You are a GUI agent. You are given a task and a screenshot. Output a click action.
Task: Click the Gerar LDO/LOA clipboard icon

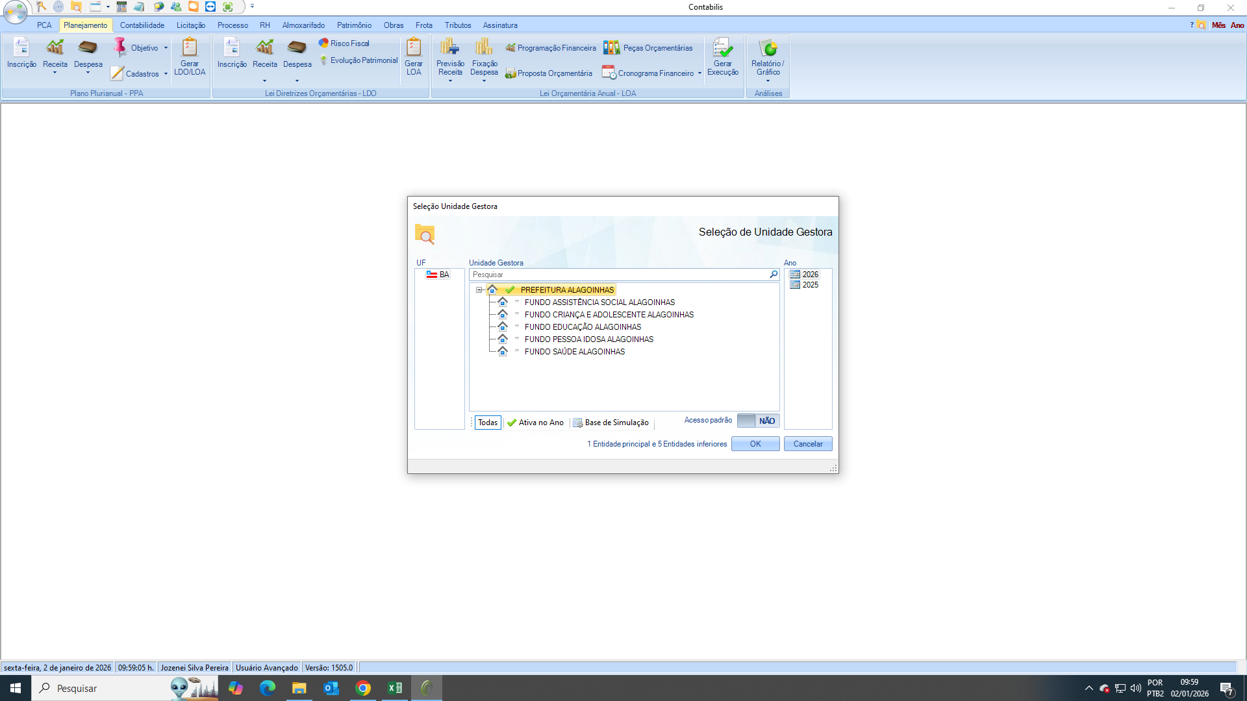coord(190,48)
